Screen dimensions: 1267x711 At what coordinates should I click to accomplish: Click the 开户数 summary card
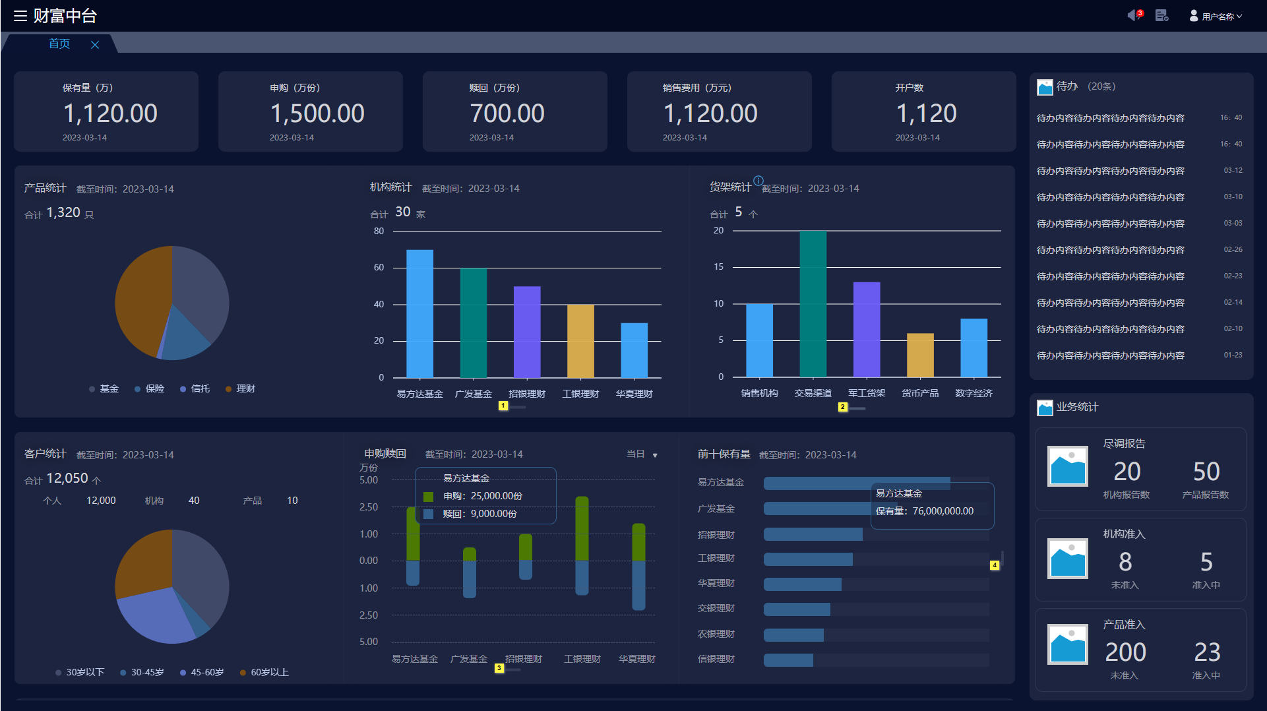pyautogui.click(x=924, y=111)
